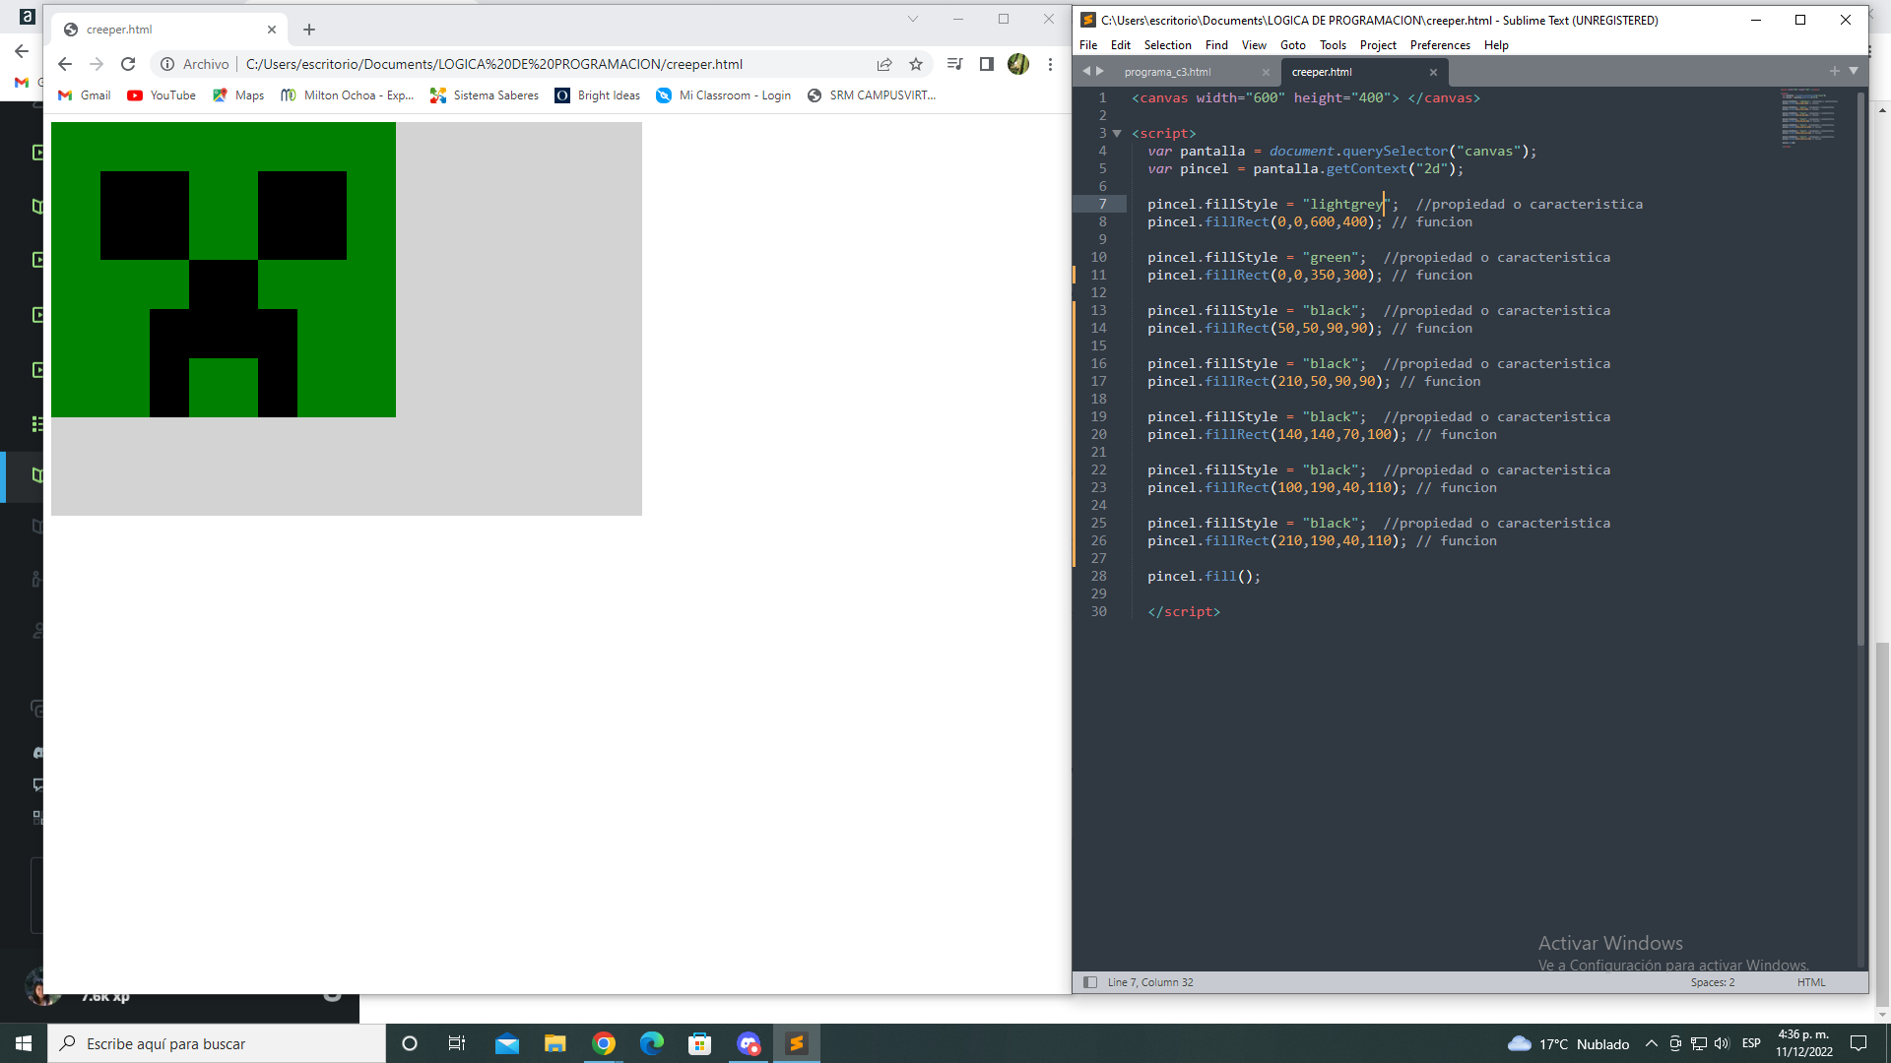Open Bright Ideas bookmark
The width and height of the screenshot is (1891, 1063).
pos(598,95)
